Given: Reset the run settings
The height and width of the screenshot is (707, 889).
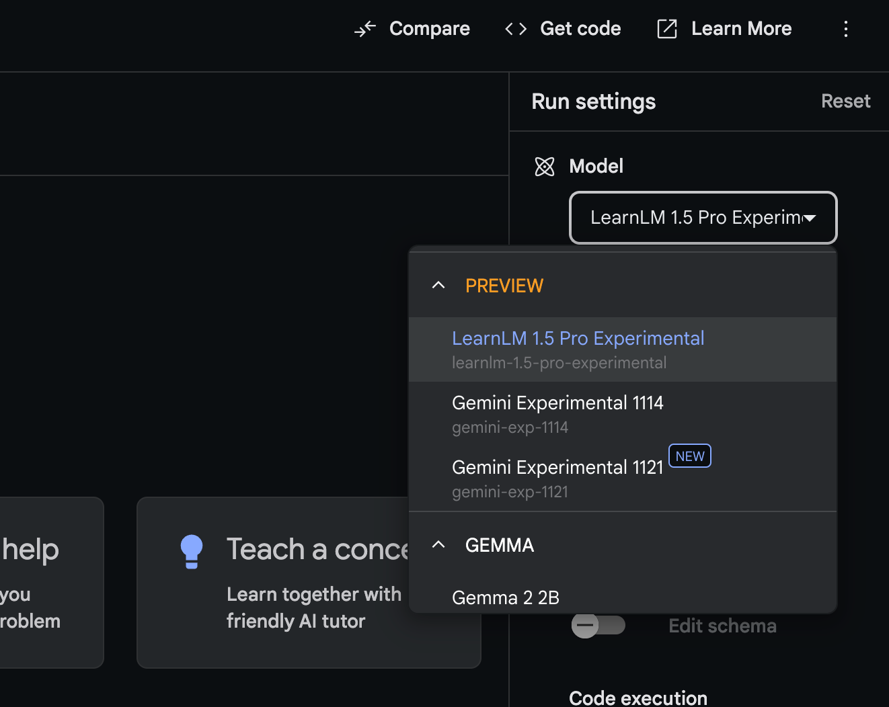Looking at the screenshot, I should pos(846,101).
